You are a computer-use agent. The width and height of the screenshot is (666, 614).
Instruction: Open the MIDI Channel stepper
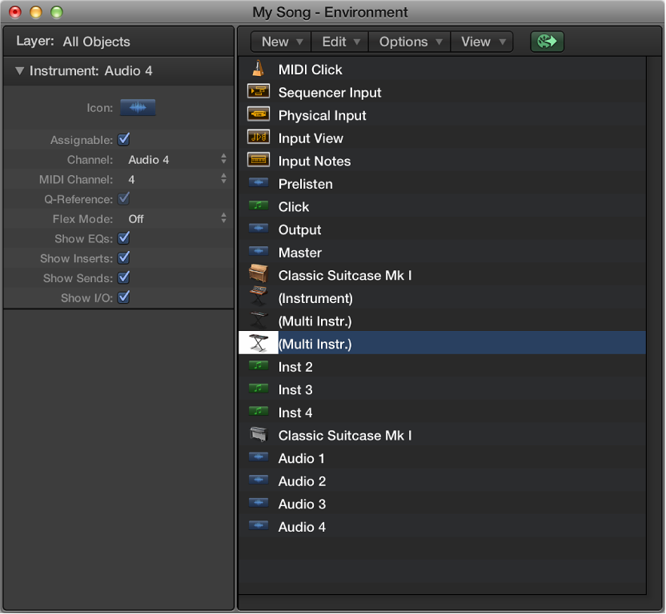pos(223,179)
